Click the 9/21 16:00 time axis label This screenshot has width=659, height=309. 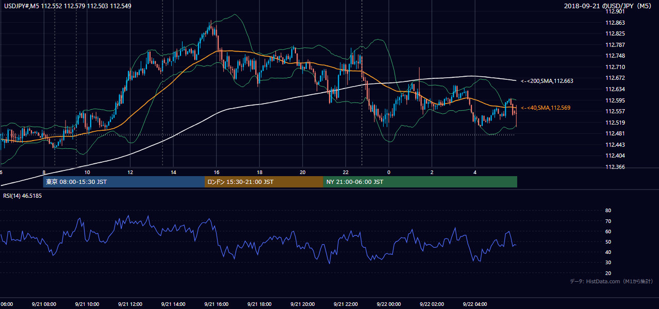point(217,304)
